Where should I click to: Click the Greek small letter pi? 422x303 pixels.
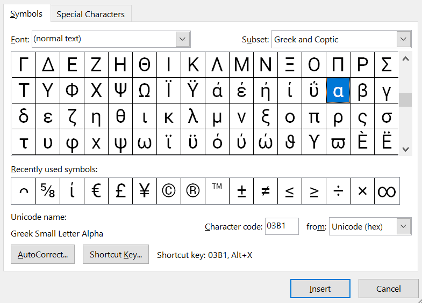point(314,116)
